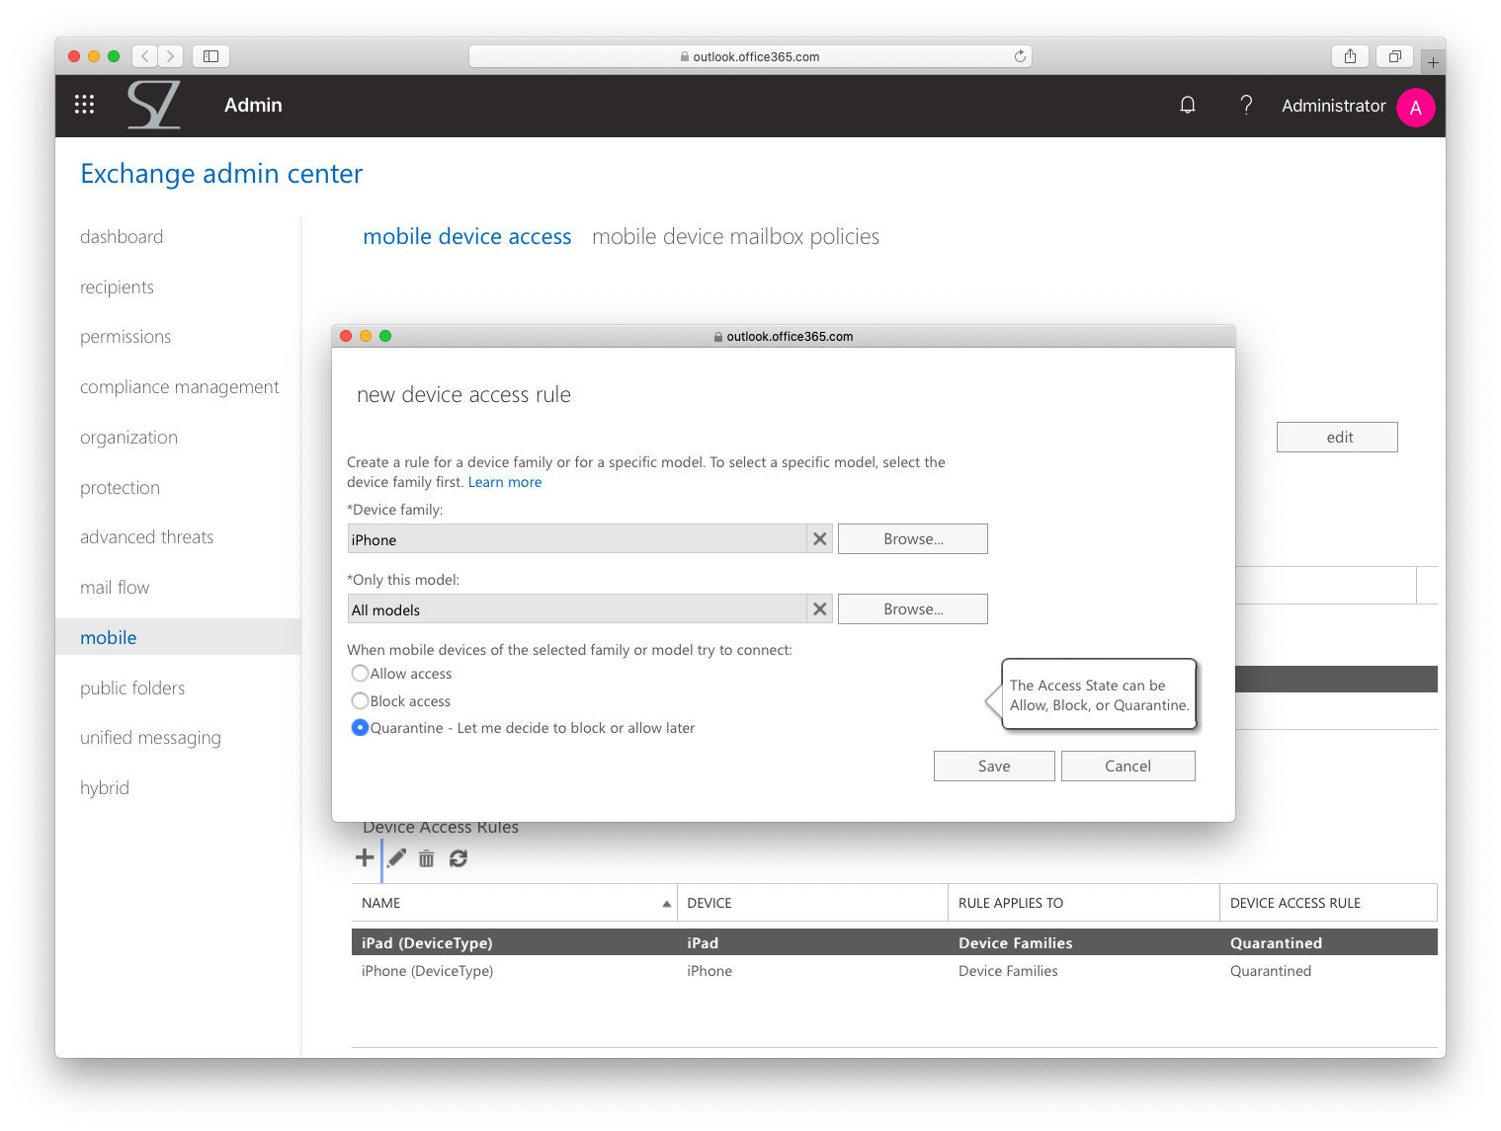Click the DEVICE ACCESS RULE column header

pos(1328,903)
